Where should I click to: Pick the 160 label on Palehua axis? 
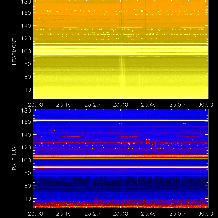click(x=26, y=122)
